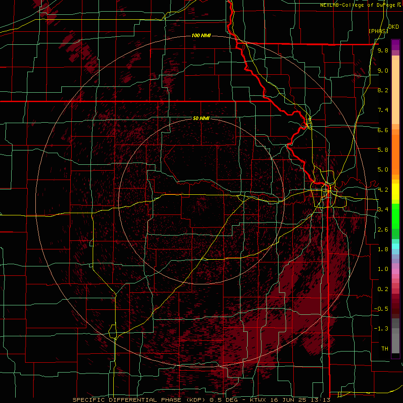Click the 5.8 value on the scale
The height and width of the screenshot is (403, 403).
[383, 150]
